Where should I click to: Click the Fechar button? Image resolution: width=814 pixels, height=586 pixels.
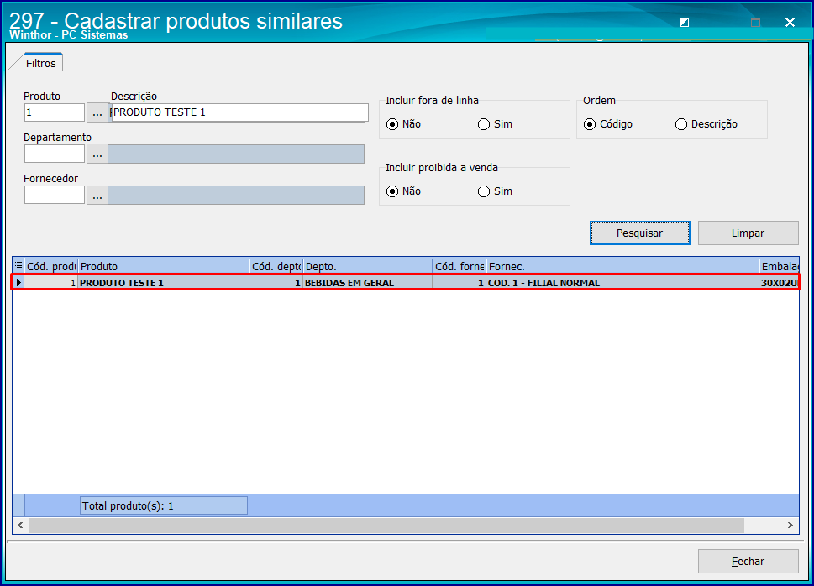tap(748, 561)
